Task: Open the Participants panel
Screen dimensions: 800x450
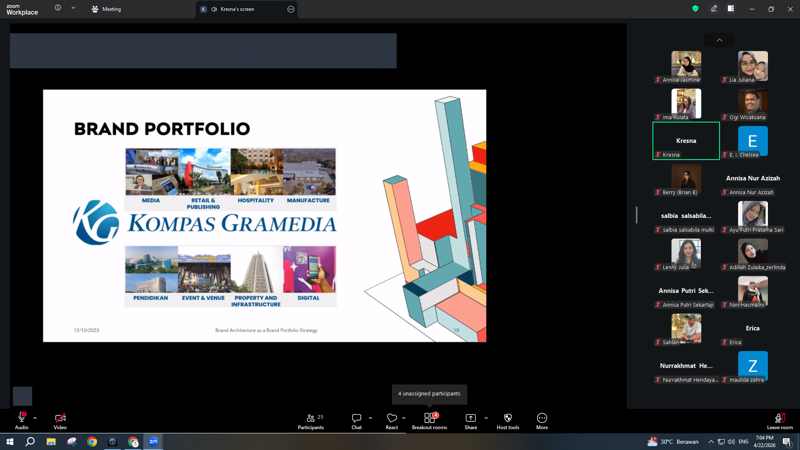Action: [x=311, y=421]
